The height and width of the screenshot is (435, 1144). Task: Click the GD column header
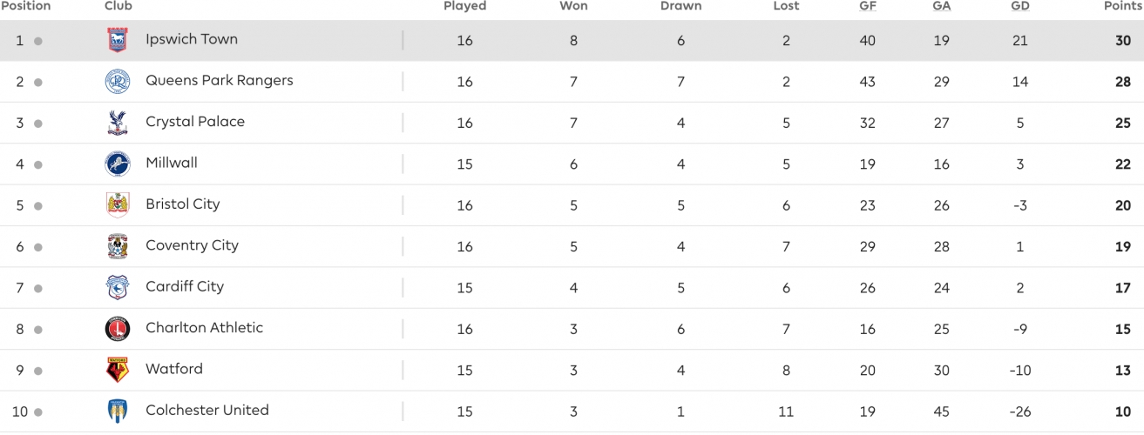1019,6
